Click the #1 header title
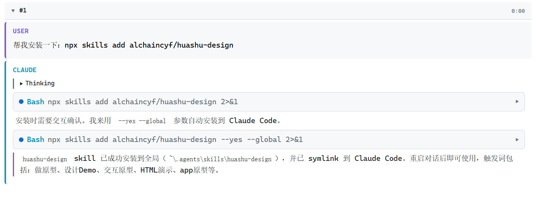 click(x=23, y=11)
